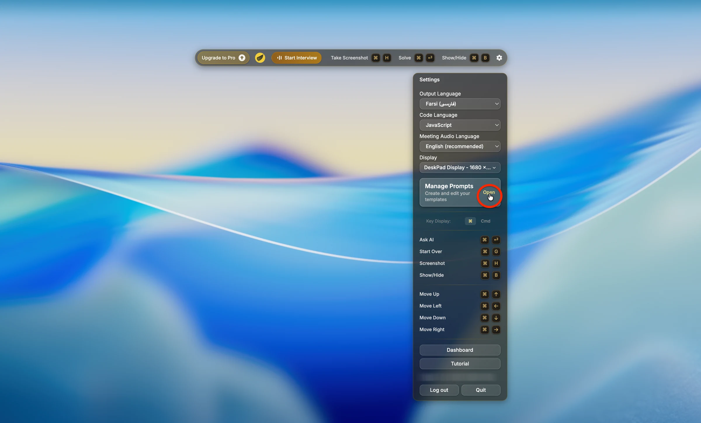
Task: Open the Tutorial button
Action: click(460, 364)
